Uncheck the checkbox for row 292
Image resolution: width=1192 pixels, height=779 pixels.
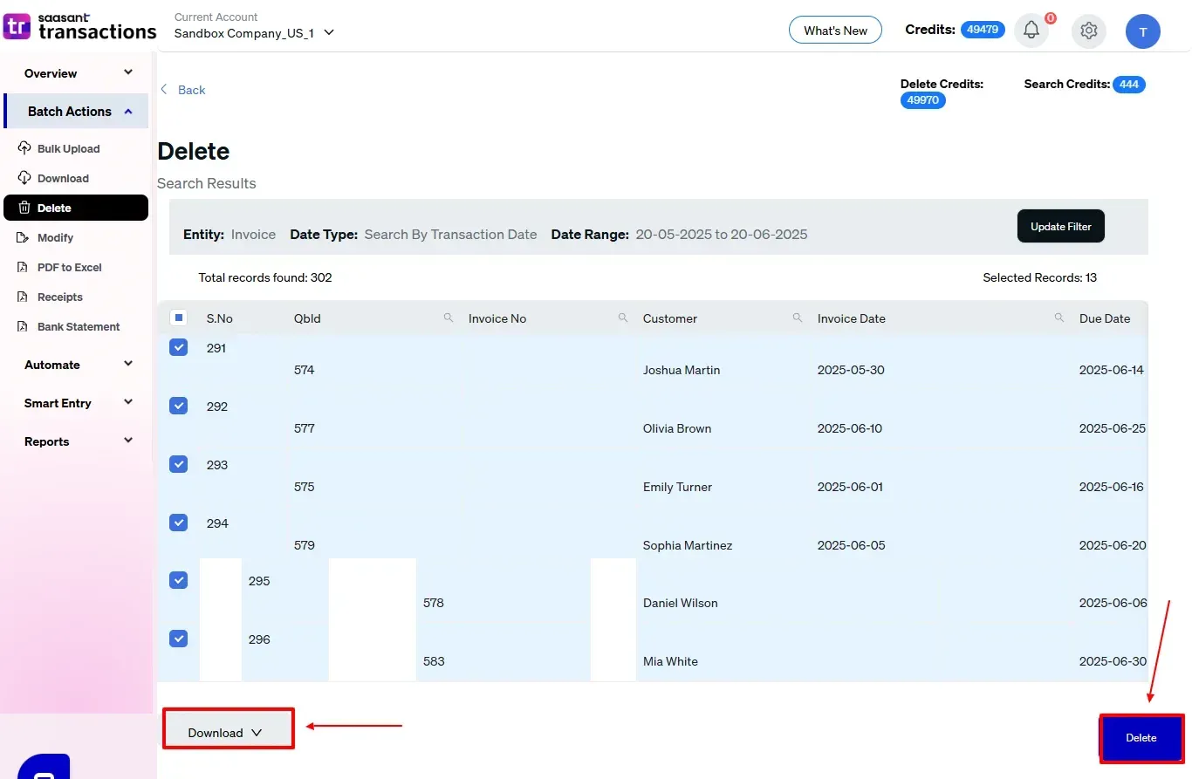pyautogui.click(x=178, y=406)
